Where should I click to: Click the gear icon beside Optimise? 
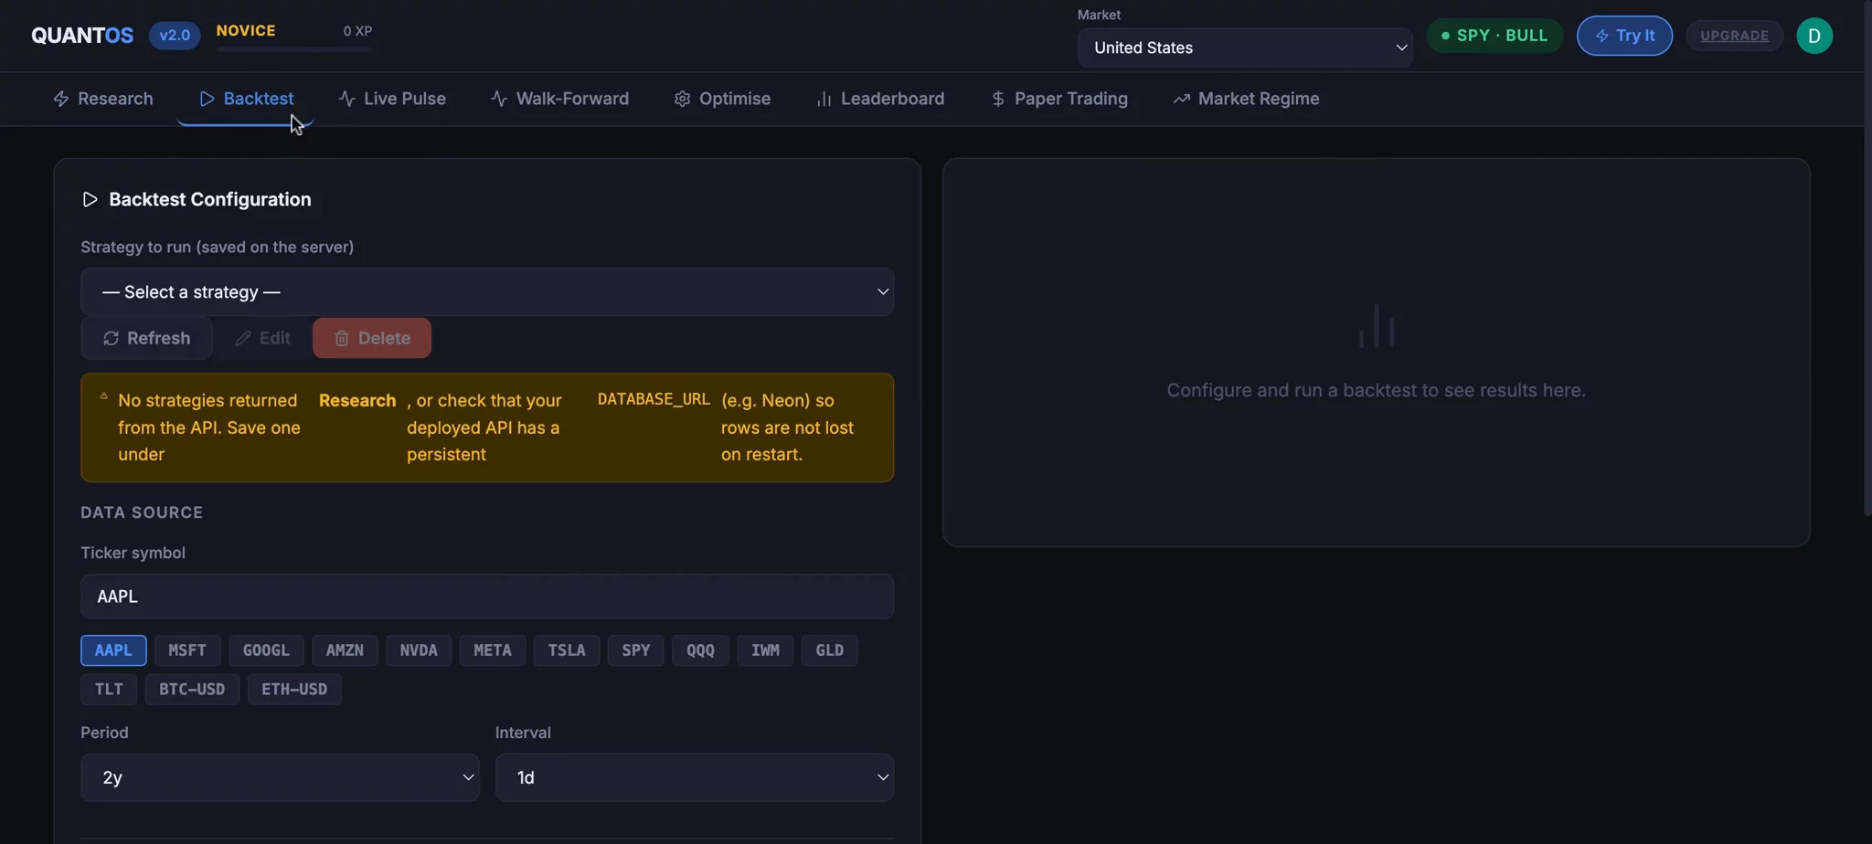click(x=682, y=99)
